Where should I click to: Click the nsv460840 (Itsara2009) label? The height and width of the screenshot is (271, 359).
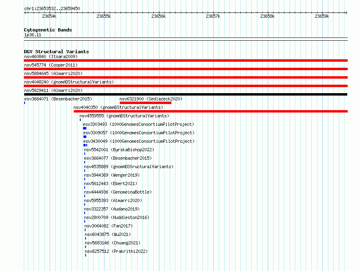[x=51, y=56]
